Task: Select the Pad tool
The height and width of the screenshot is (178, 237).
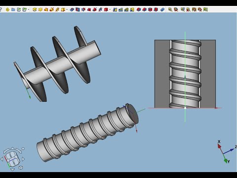Action: click(35, 9)
